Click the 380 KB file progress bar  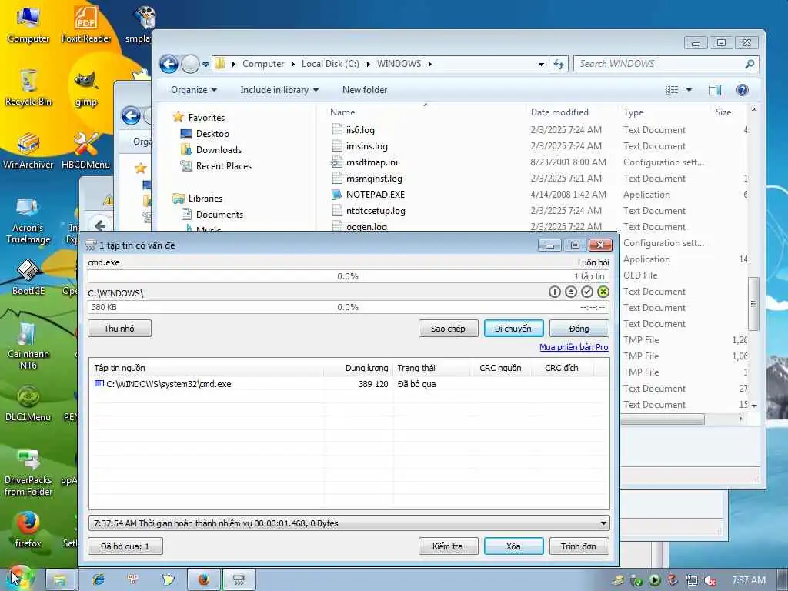click(349, 307)
